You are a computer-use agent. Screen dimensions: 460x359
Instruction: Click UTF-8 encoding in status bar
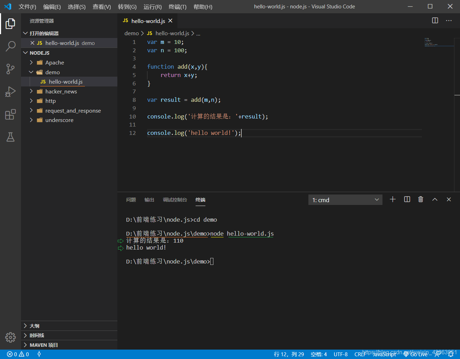pyautogui.click(x=341, y=354)
